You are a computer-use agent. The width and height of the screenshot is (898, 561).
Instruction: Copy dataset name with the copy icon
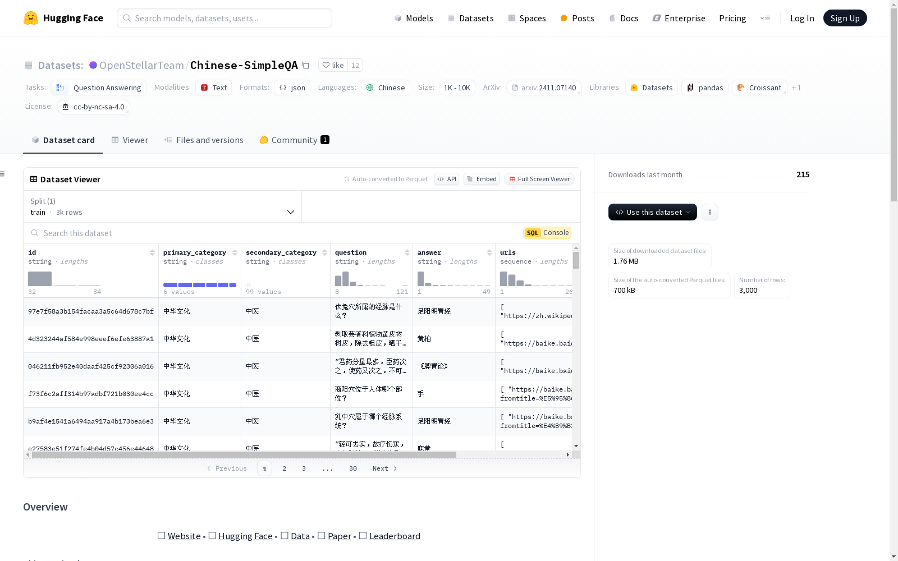click(x=305, y=65)
